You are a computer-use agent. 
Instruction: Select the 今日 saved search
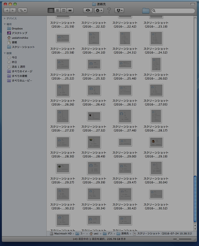12,58
